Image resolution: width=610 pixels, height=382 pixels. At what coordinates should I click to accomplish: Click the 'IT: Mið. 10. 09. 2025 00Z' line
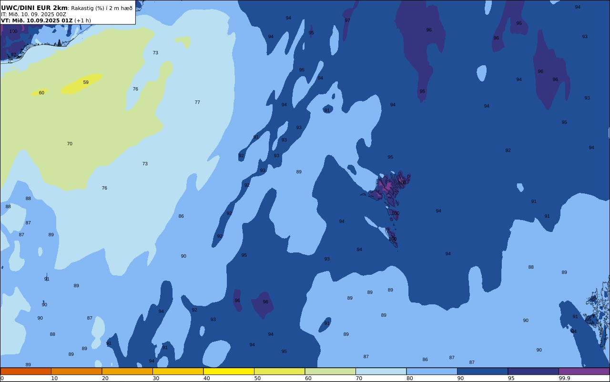33,14
